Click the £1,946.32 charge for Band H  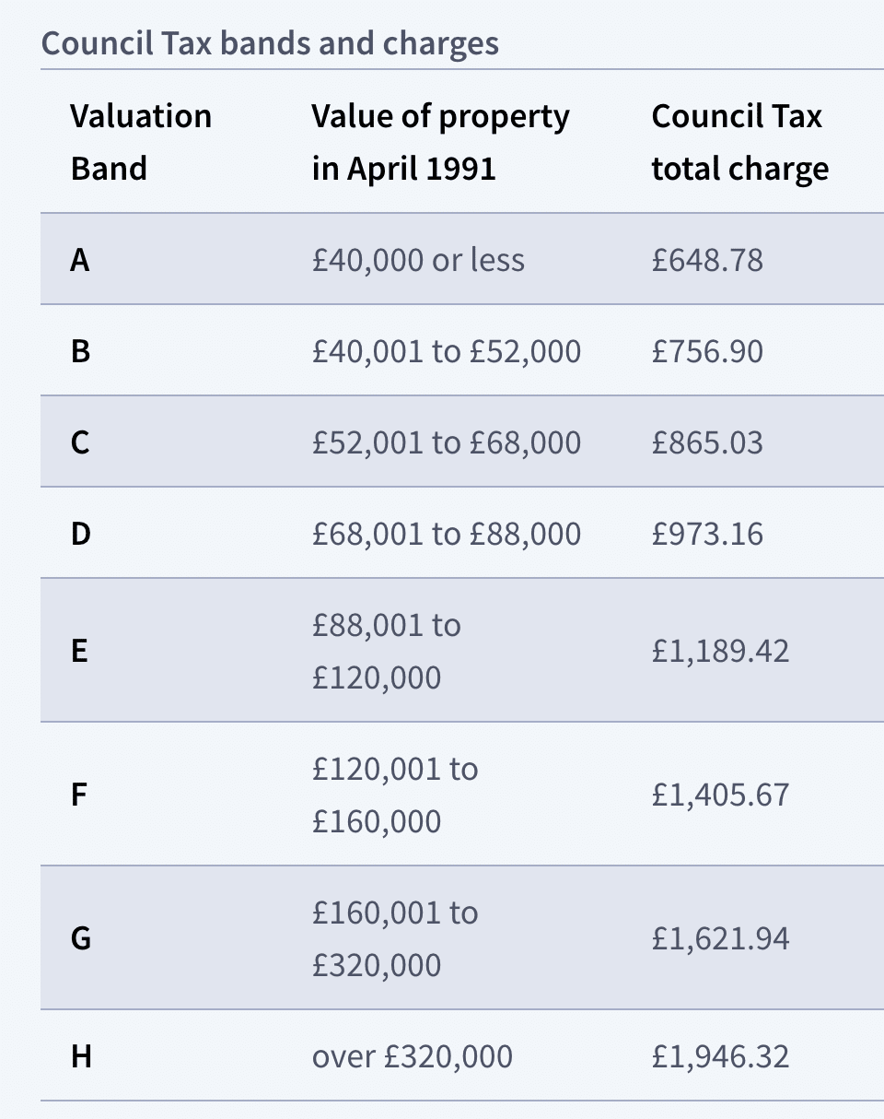pyautogui.click(x=720, y=1056)
